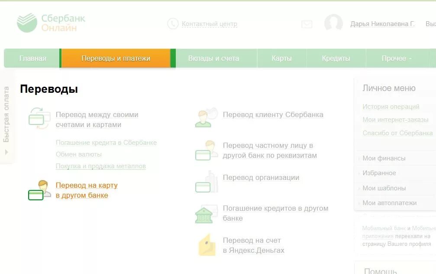The height and width of the screenshot is (274, 436).
Task: Click the card-in-another-bank transfer icon
Action: click(x=39, y=190)
